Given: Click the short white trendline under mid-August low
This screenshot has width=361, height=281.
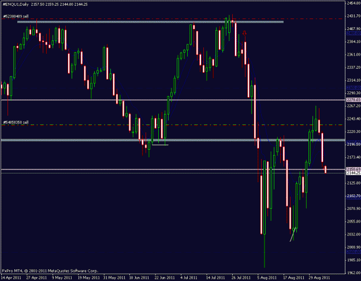Looking at the screenshot, I should click(x=292, y=235).
